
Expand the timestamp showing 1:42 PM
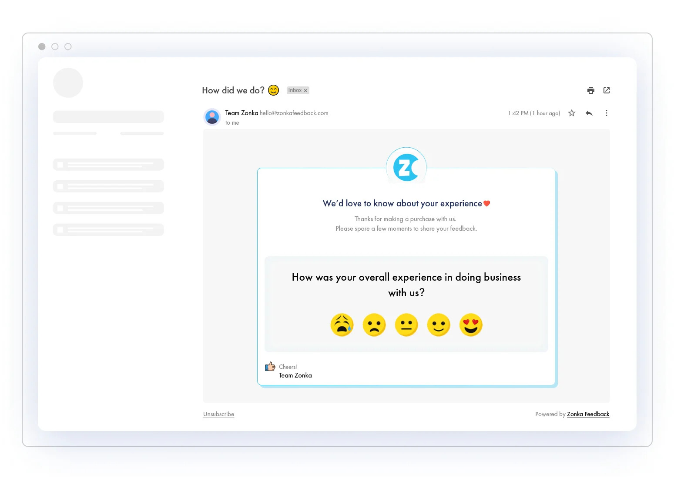point(533,113)
